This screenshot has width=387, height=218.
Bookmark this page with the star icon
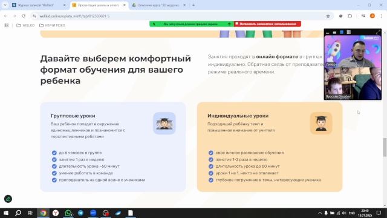click(x=328, y=16)
